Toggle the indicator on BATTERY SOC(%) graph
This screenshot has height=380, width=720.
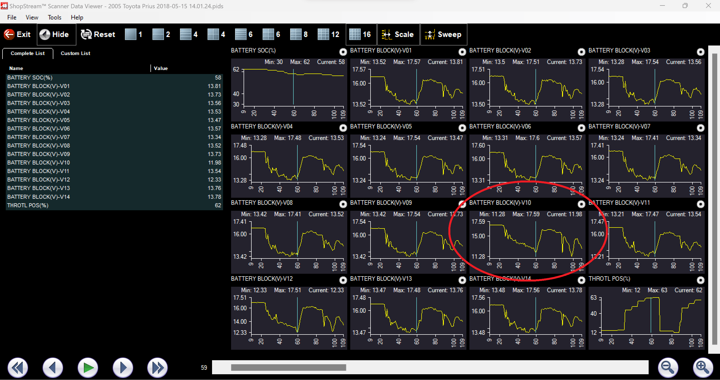[343, 52]
